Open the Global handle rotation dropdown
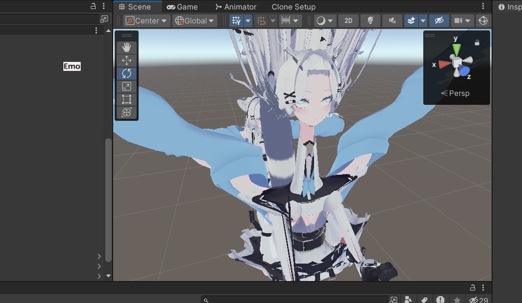This screenshot has height=303, width=522. click(x=195, y=20)
